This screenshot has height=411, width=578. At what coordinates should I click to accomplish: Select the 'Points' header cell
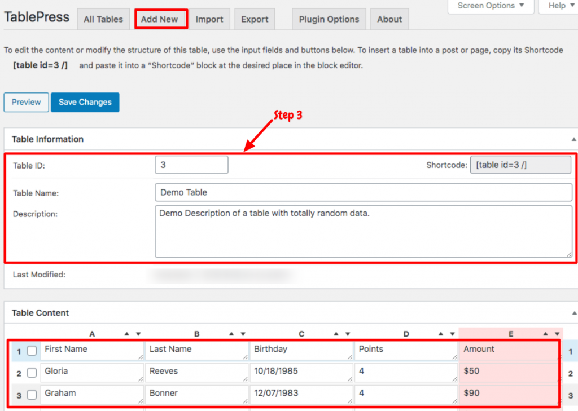(406, 351)
